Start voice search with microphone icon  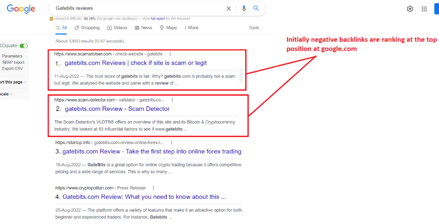244,9
